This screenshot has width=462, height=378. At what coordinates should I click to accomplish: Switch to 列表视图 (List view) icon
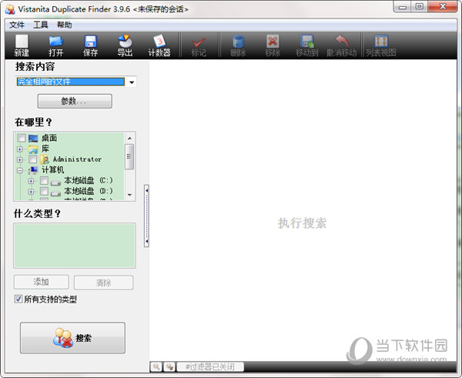pyautogui.click(x=381, y=42)
